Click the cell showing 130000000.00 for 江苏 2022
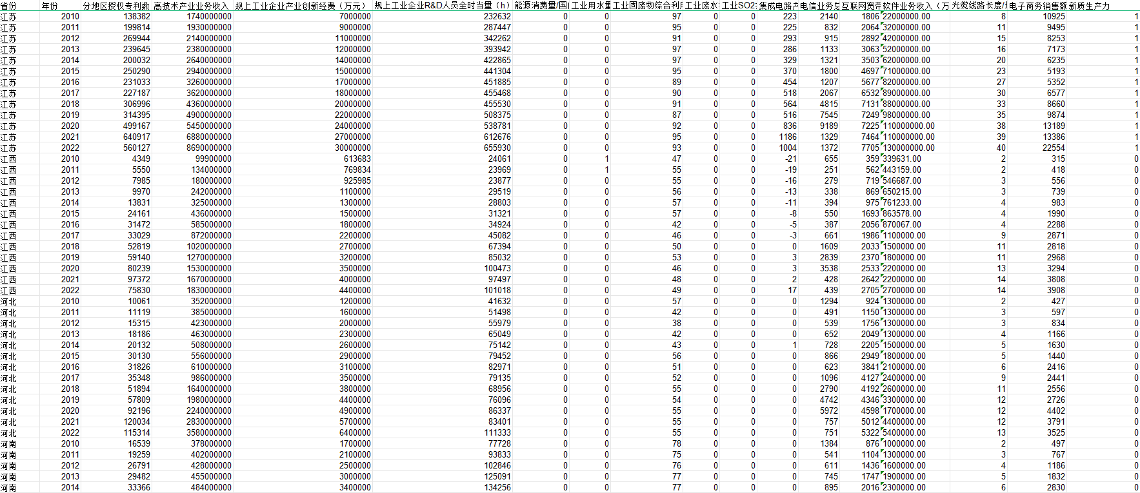The width and height of the screenshot is (1140, 493). [908, 148]
